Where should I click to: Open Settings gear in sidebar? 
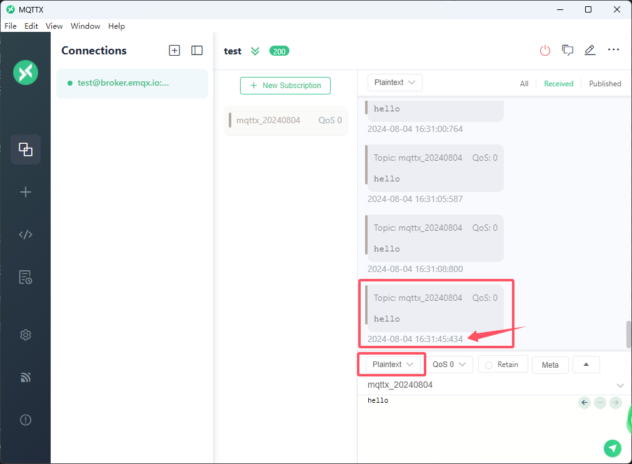[26, 335]
